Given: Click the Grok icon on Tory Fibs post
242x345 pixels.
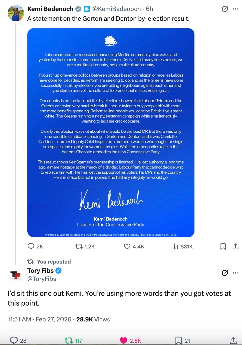Looking at the screenshot, I should pyautogui.click(x=225, y=273).
